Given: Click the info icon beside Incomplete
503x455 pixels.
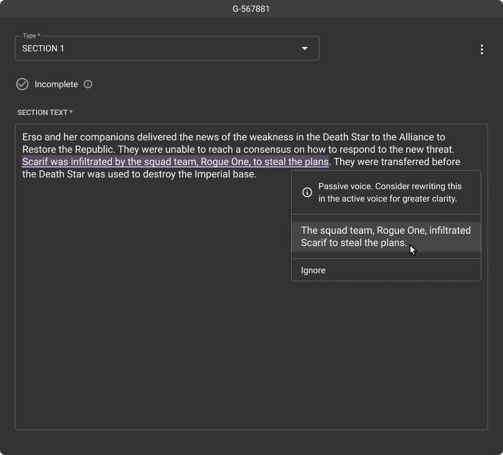Looking at the screenshot, I should 88,84.
